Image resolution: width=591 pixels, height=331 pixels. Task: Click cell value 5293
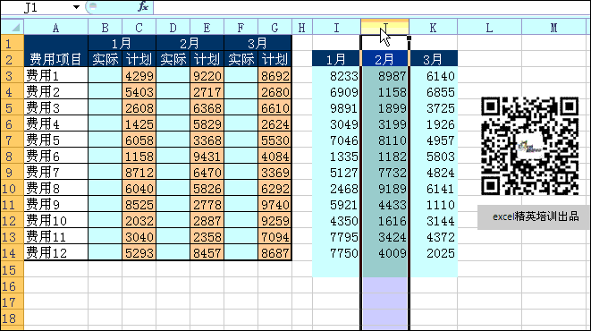tap(139, 252)
